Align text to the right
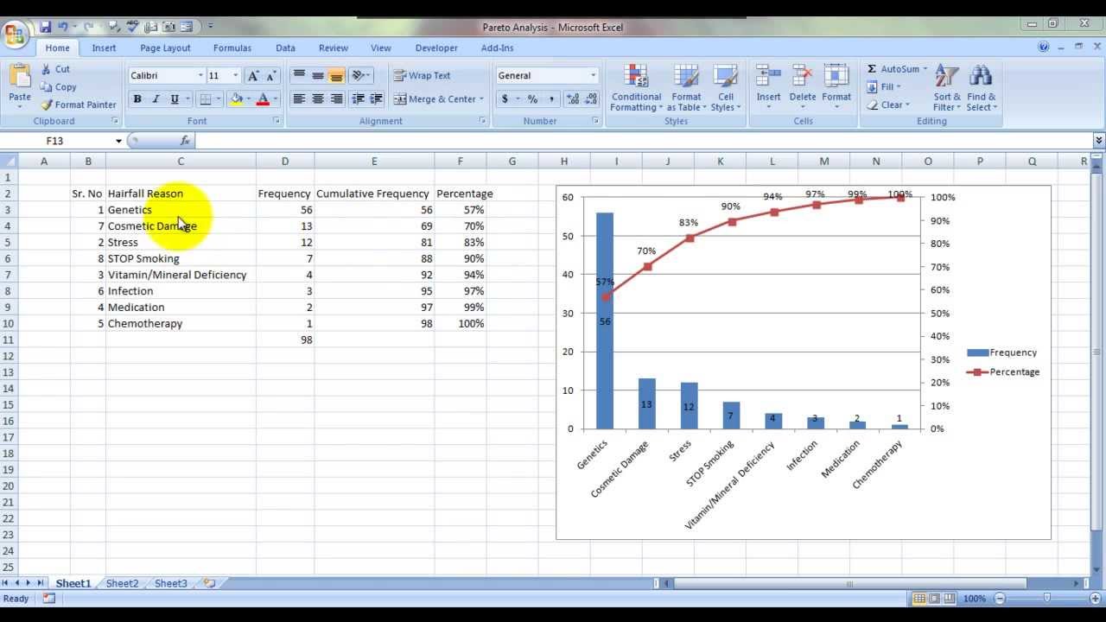1106x622 pixels. coord(337,99)
